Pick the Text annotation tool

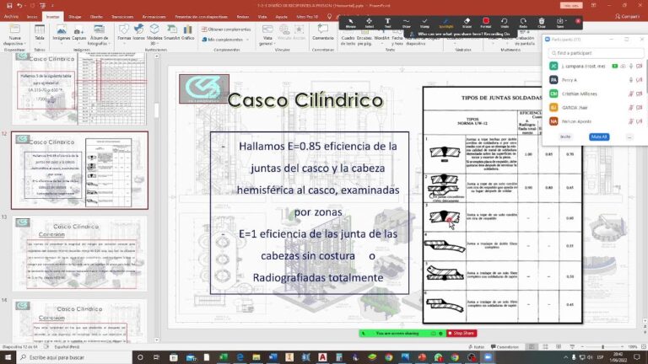pos(387,23)
